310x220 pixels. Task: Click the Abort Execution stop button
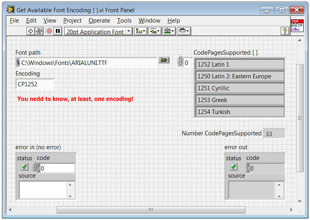coord(49,31)
